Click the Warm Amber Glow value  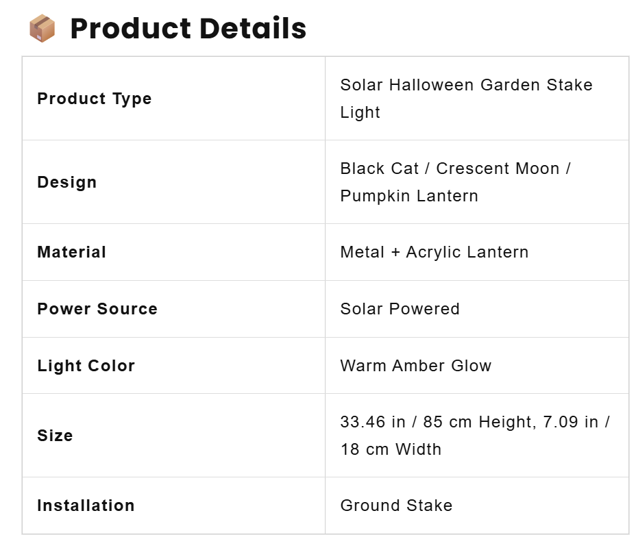point(416,365)
